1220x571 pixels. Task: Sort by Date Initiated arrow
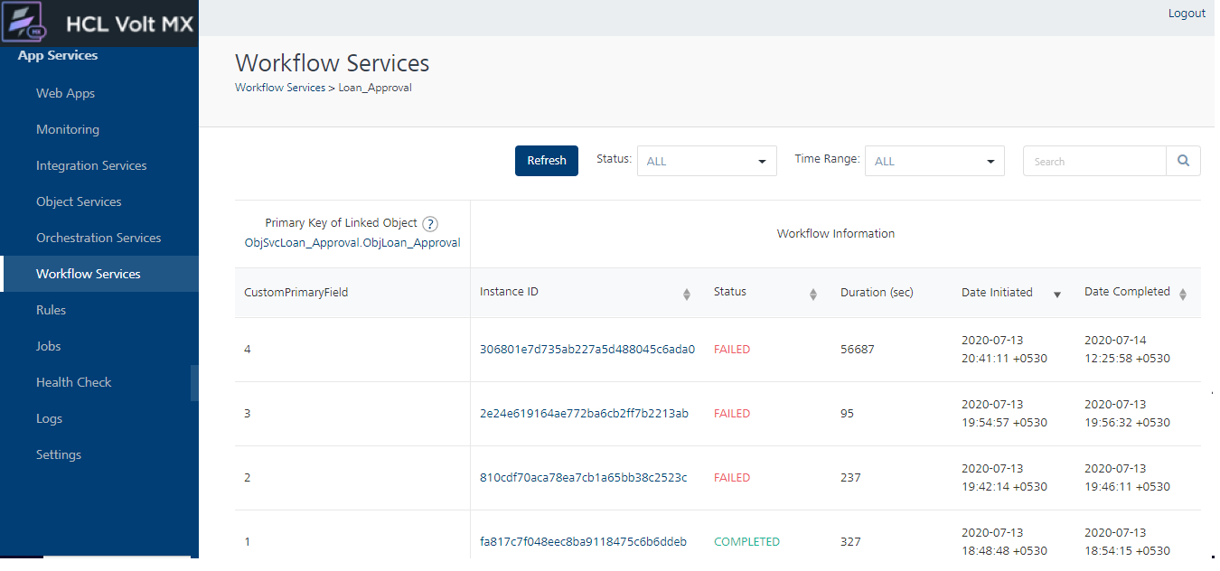pyautogui.click(x=1056, y=295)
